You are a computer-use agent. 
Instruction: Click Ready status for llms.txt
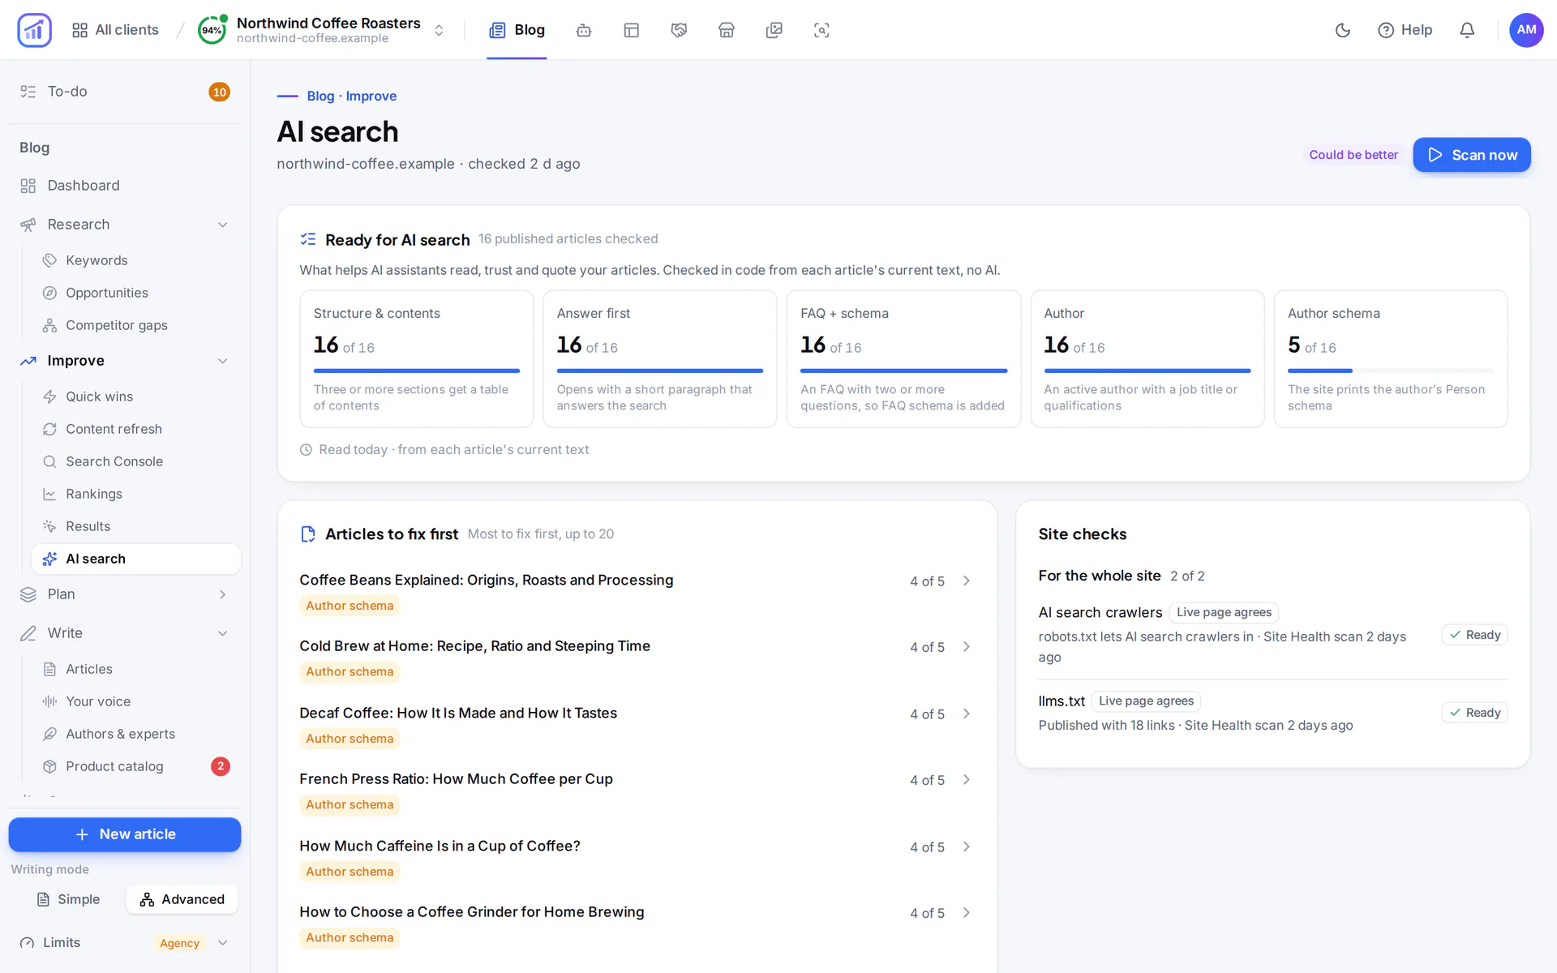click(1474, 713)
